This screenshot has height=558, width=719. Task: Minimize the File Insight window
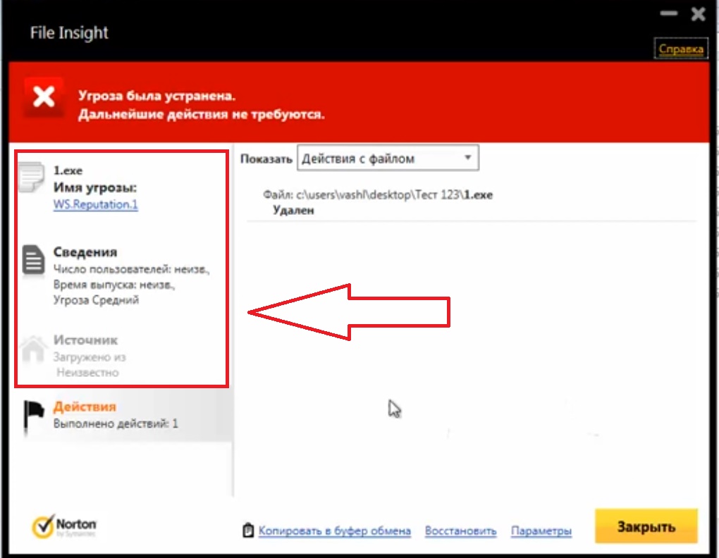tap(668, 13)
